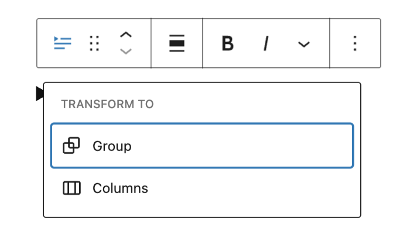
Task: Close the transform menu via blue block icon
Action: pos(63,43)
